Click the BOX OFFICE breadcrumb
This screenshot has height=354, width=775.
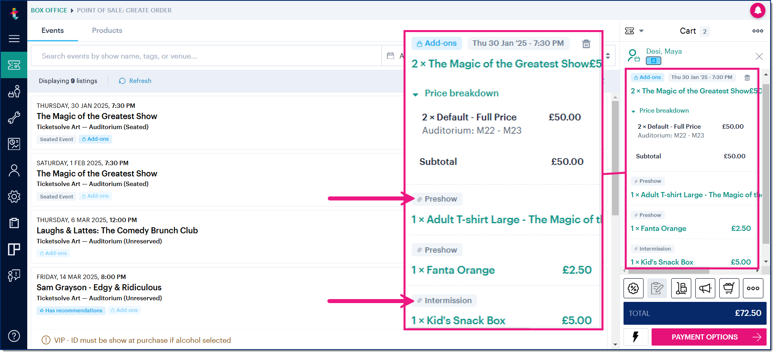[49, 10]
